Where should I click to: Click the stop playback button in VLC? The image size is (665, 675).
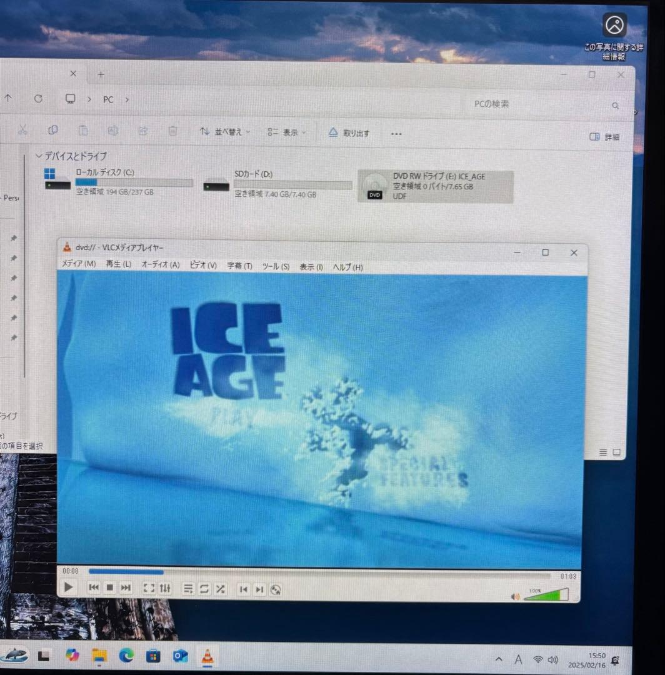point(109,587)
